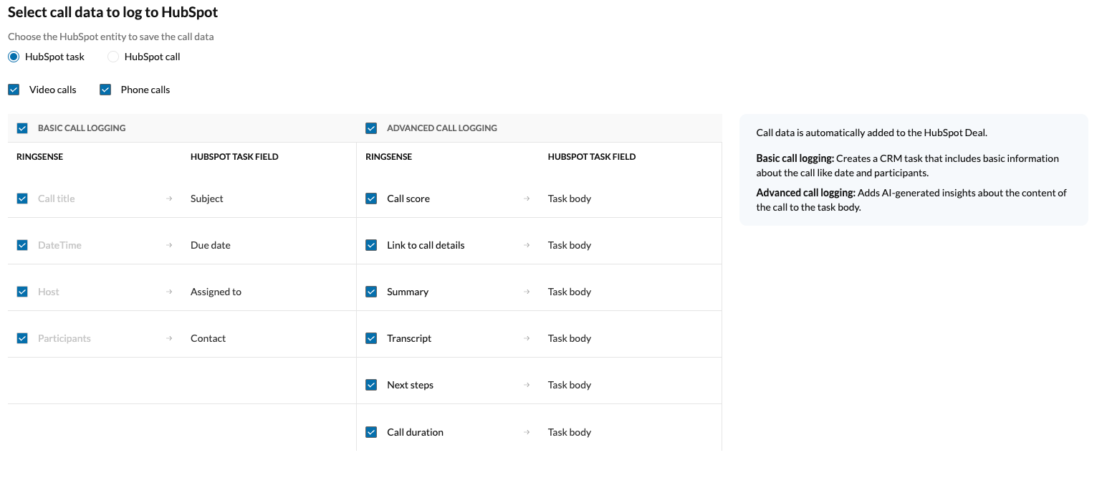Click the RINGSENSE column header

39,156
